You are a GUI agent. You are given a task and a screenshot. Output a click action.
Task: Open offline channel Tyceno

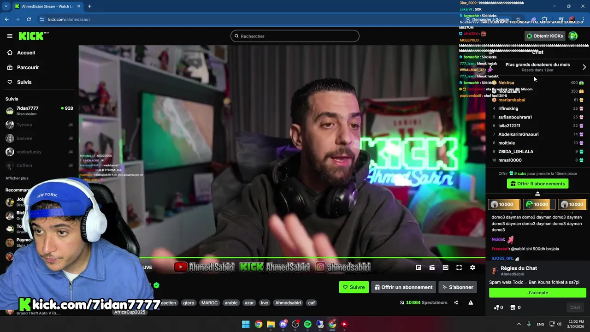coord(39,125)
